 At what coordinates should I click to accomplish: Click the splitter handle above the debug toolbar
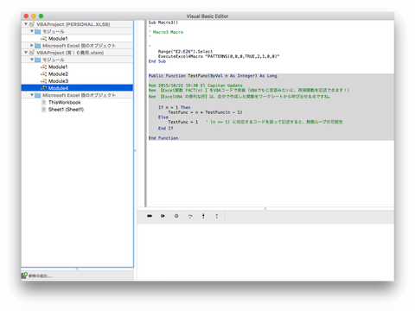[265, 208]
